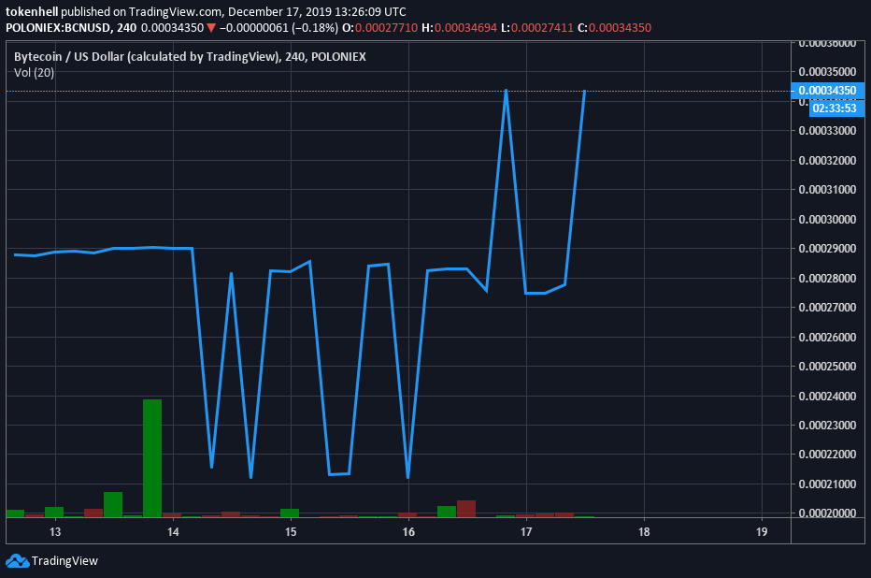Viewport: 871px width, 578px height.
Task: Click the TradingView cloud logo icon
Action: [17, 561]
